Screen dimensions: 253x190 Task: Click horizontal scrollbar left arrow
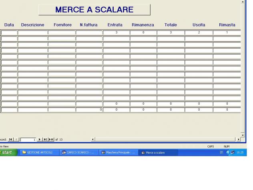pos(93,139)
